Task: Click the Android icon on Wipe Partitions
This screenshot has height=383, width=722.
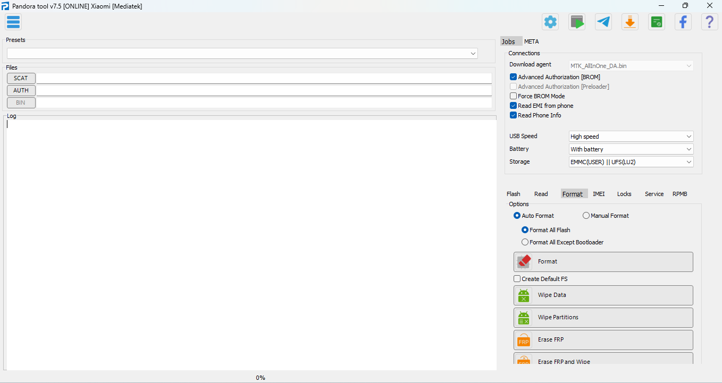Action: [524, 318]
